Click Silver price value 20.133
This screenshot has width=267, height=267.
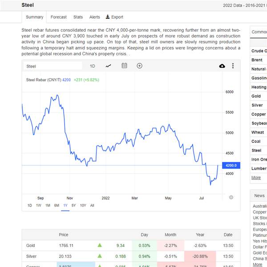tap(65, 256)
